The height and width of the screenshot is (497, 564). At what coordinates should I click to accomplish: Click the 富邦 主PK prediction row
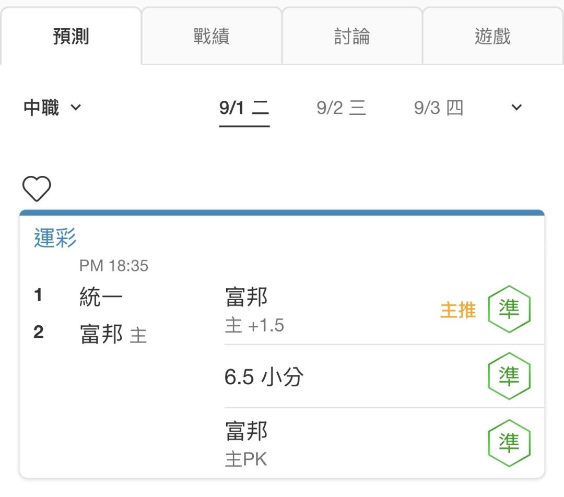click(x=384, y=443)
